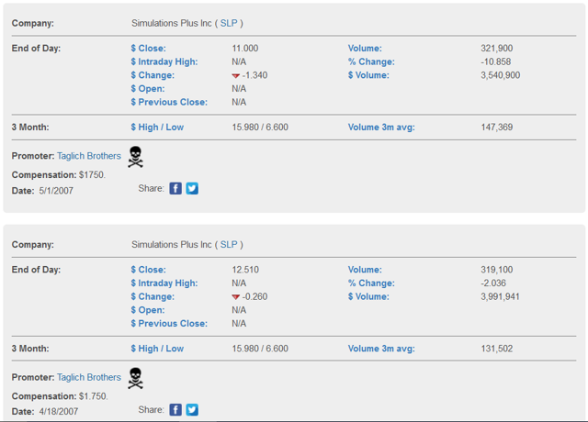Open SLP ticker link in second card
Image resolution: width=588 pixels, height=422 pixels.
coord(229,245)
